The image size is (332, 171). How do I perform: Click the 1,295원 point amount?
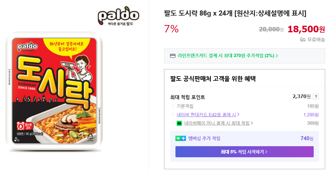pyautogui.click(x=311, y=114)
